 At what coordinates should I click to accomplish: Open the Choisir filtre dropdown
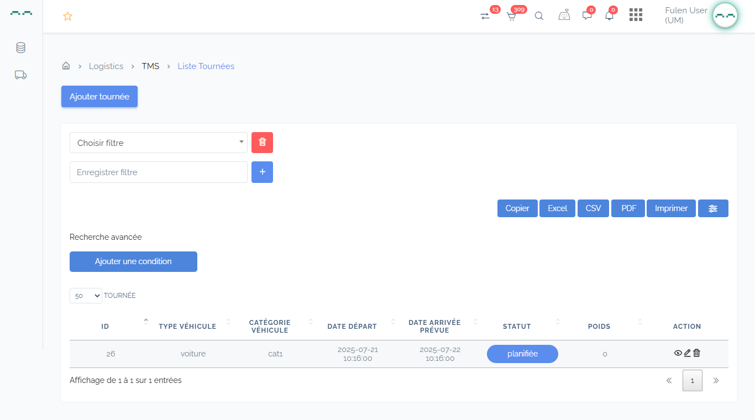click(159, 143)
